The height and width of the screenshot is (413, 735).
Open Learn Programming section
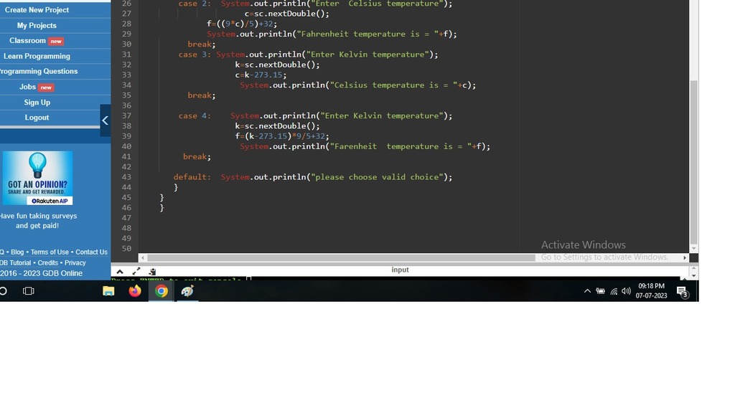pos(37,56)
